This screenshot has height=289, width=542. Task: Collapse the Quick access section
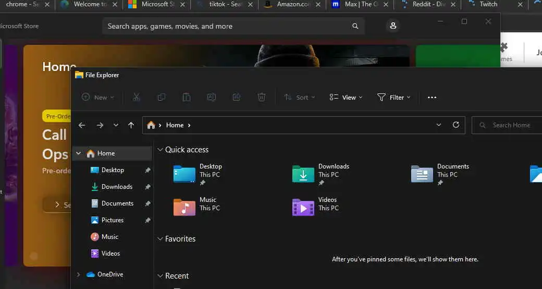(160, 150)
